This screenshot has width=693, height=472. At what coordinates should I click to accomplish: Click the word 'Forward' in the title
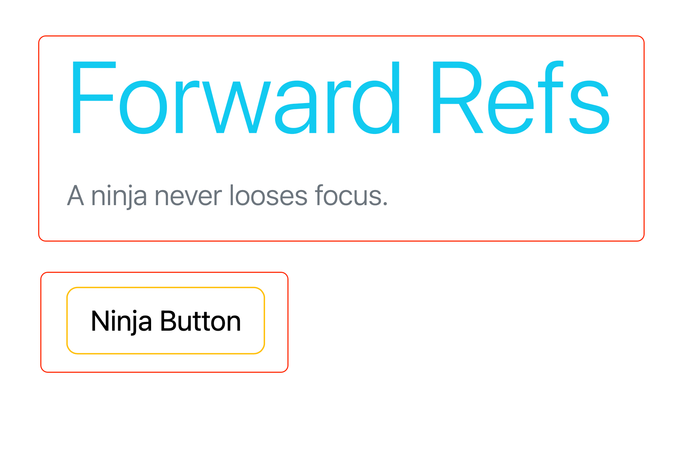click(236, 97)
